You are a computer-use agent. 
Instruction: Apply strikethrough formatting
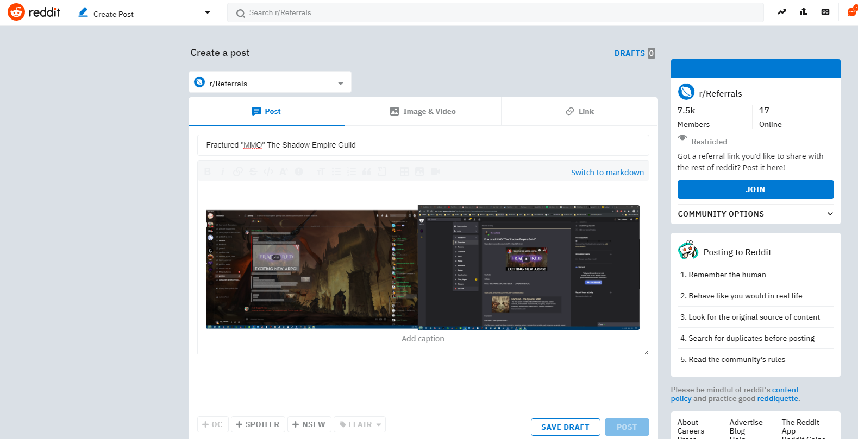click(x=253, y=171)
